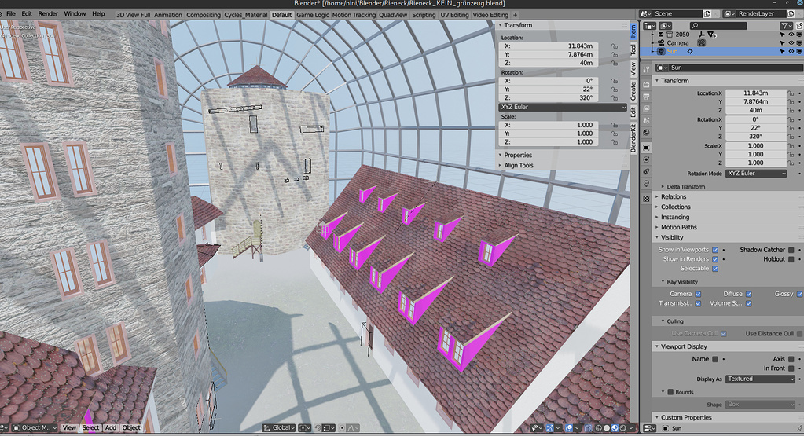Hide Sun in viewport via eye icon
This screenshot has height=436, width=804.
[791, 51]
